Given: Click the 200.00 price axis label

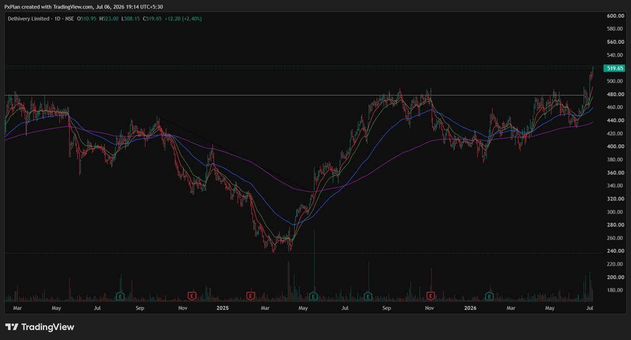Looking at the screenshot, I should [x=615, y=278].
